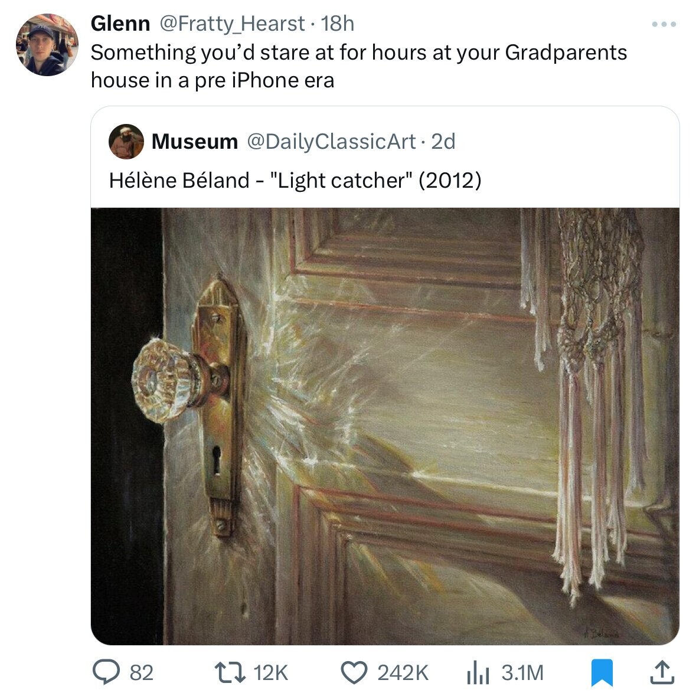696x693 pixels.
Task: Click the 3.1M views count
Action: pos(522,672)
